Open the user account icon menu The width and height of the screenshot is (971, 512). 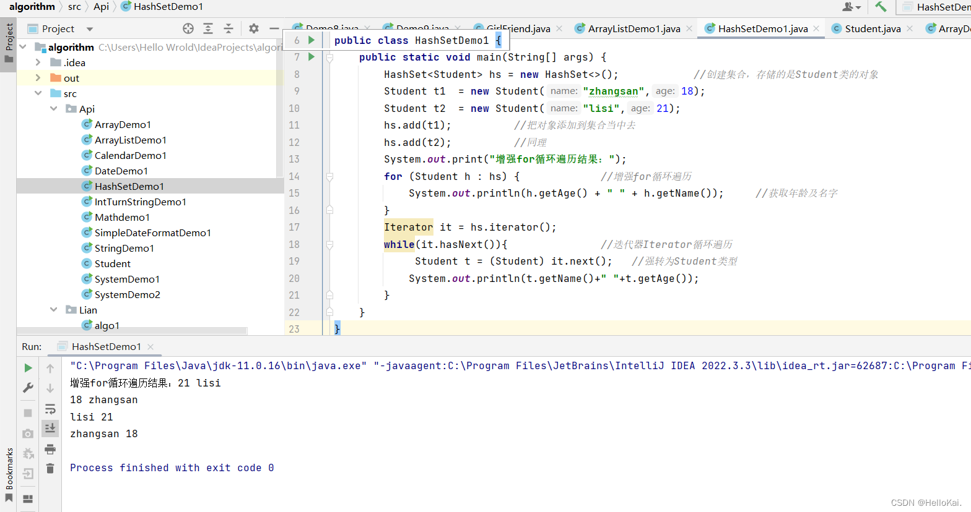[851, 7]
